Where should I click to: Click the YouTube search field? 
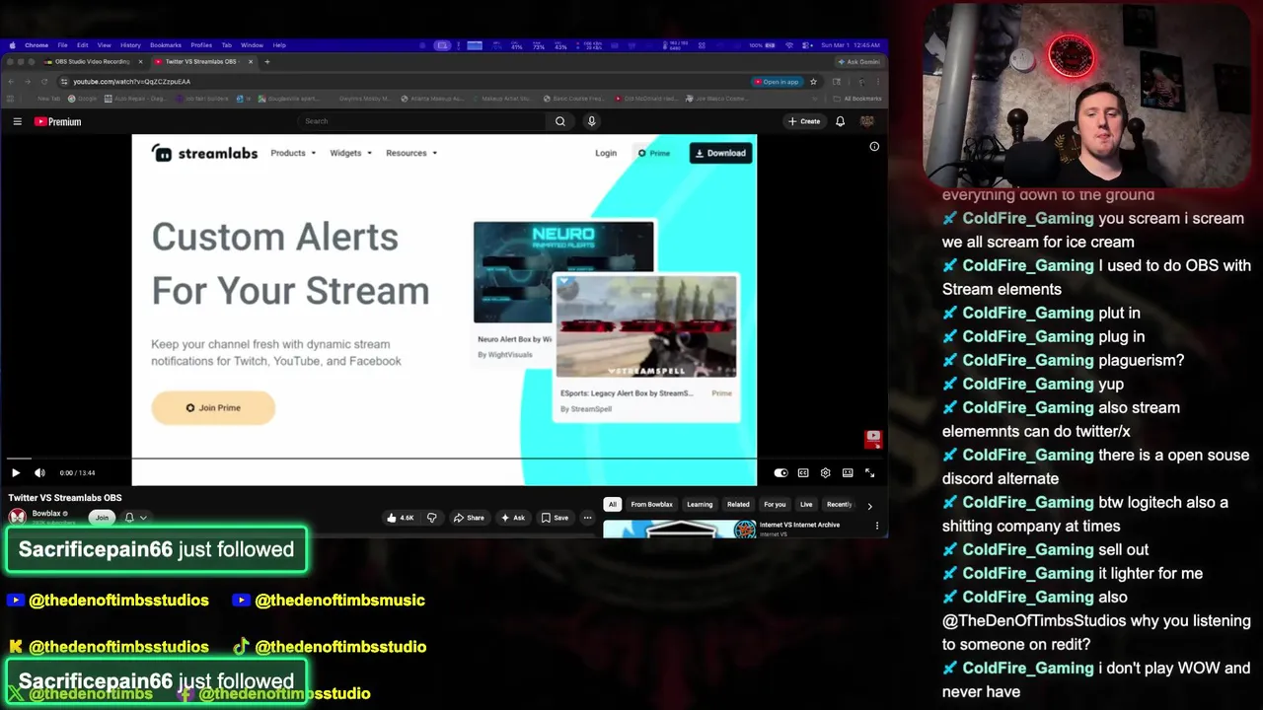(x=422, y=121)
